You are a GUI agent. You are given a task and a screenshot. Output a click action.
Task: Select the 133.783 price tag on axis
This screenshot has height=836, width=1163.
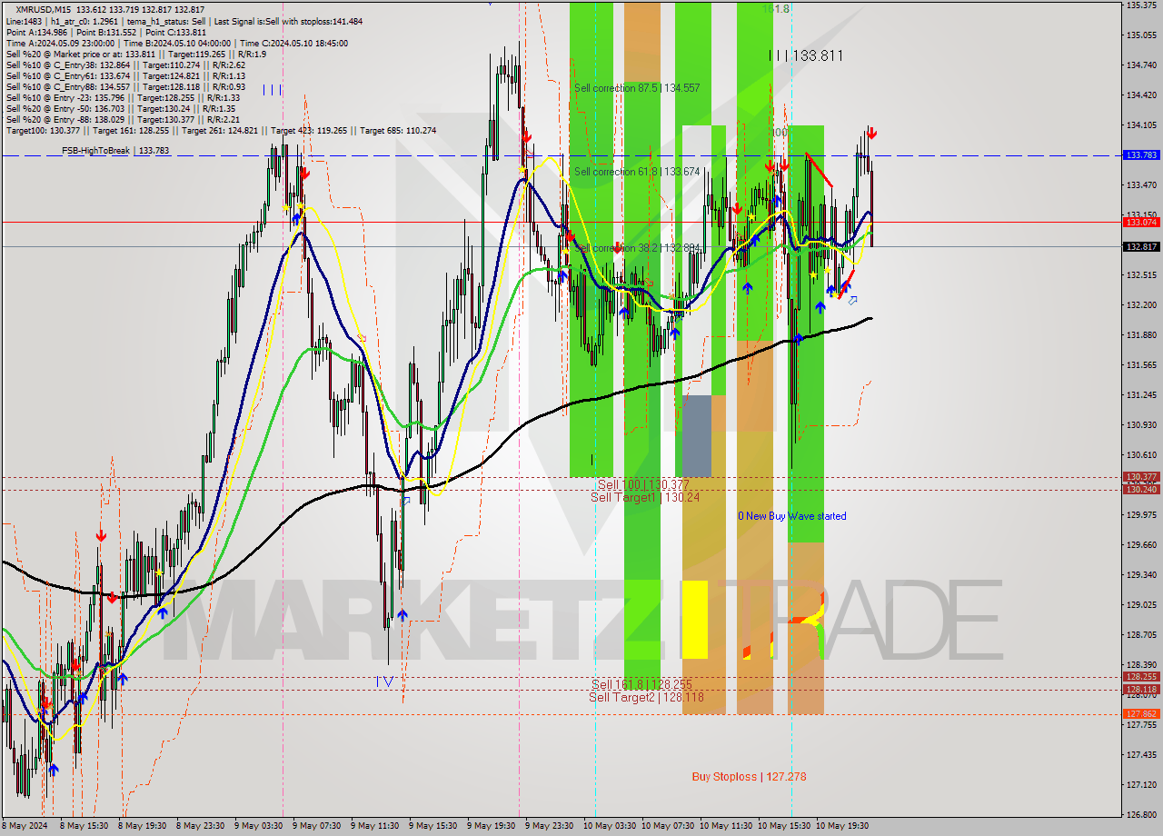pos(1141,155)
